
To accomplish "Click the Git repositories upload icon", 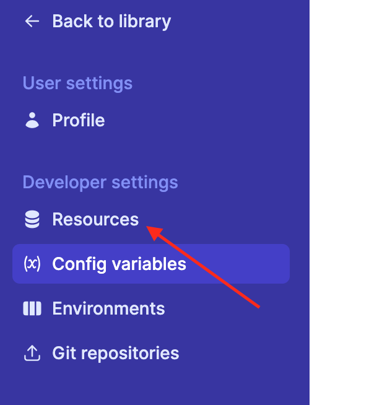I will coord(32,353).
